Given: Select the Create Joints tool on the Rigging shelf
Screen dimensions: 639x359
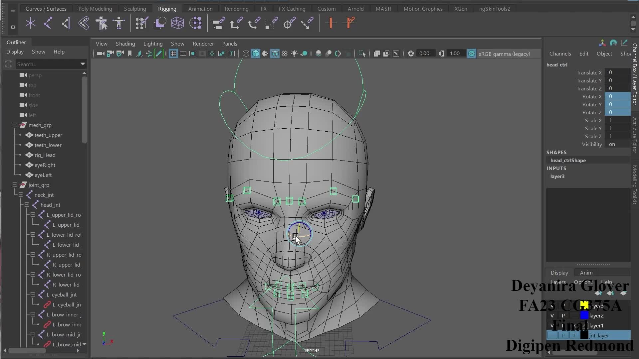Looking at the screenshot, I should point(48,23).
